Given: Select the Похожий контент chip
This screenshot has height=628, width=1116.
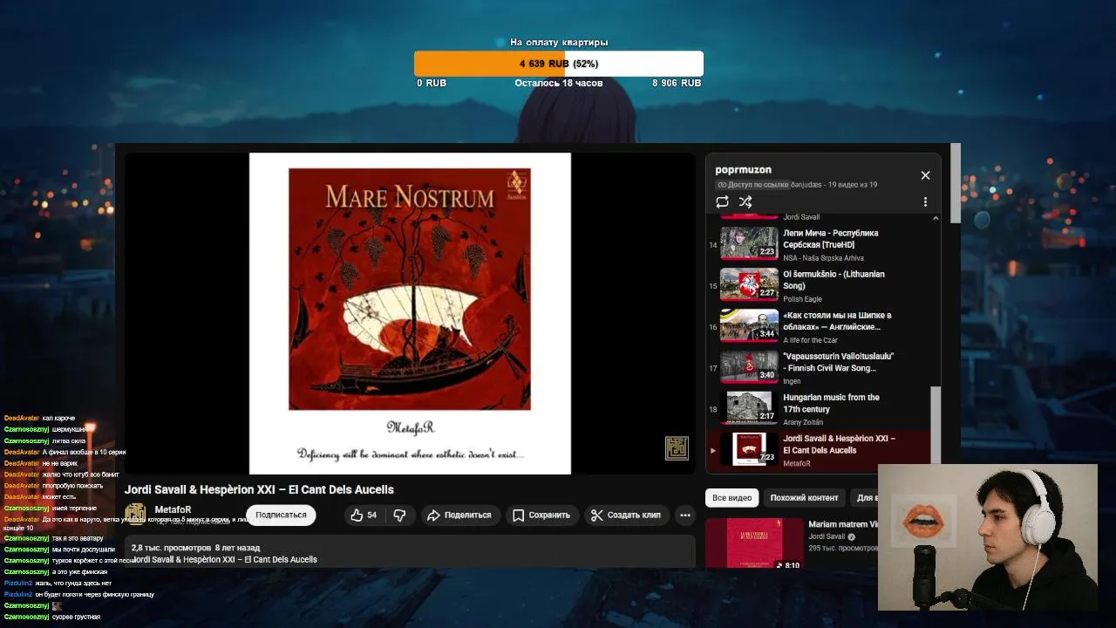Looking at the screenshot, I should 804,498.
